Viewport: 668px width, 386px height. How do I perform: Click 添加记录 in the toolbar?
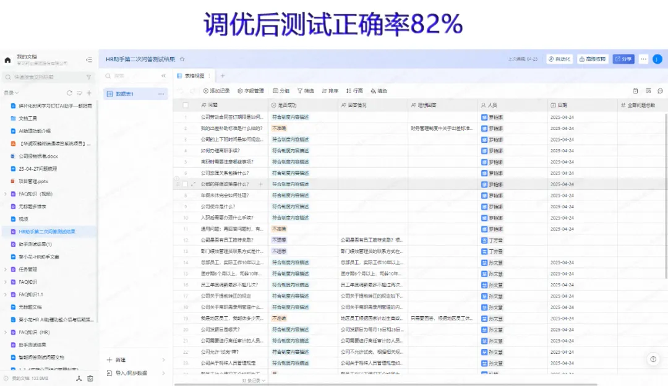click(x=216, y=91)
